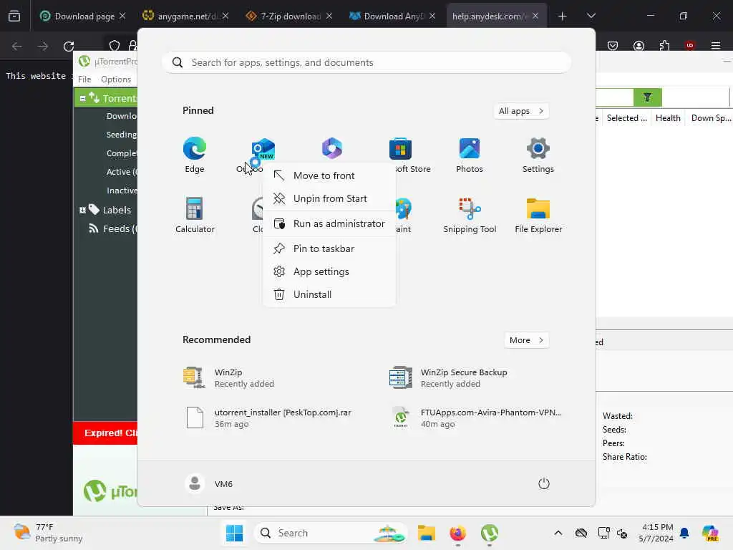Open Copilot preview icon in taskbar
Viewport: 733px width, 550px height.
[710, 533]
